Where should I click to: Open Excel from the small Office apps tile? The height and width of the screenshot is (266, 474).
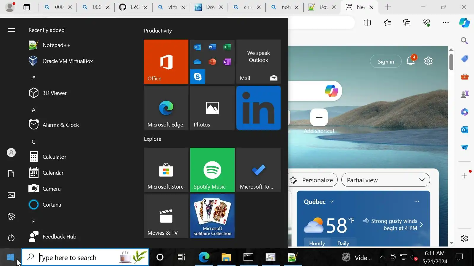click(227, 47)
